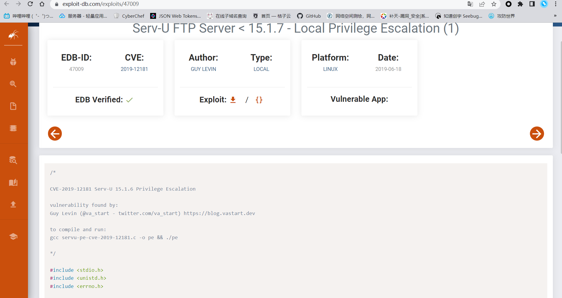Viewport: 562px width, 298px height.
Task: Open the SearchSploit Manual book icon
Action: point(13,182)
